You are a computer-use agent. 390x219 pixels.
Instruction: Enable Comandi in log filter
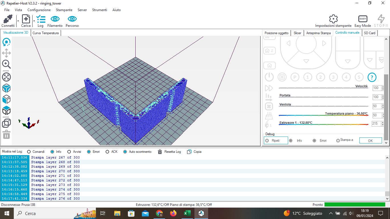click(29, 152)
